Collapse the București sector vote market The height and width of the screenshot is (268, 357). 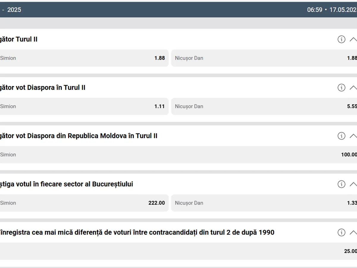click(x=353, y=184)
